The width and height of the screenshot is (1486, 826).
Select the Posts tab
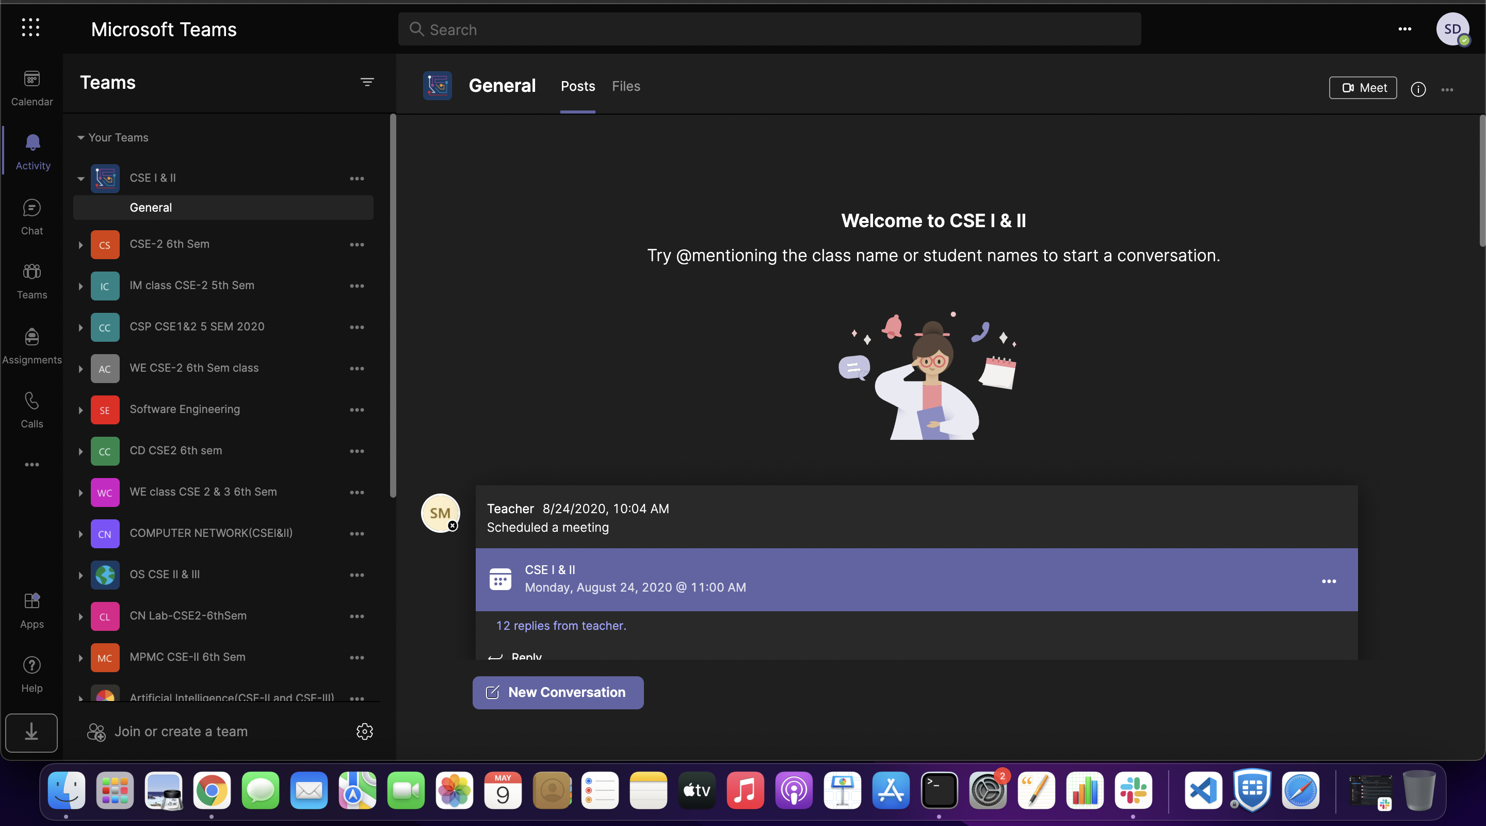[x=577, y=86]
